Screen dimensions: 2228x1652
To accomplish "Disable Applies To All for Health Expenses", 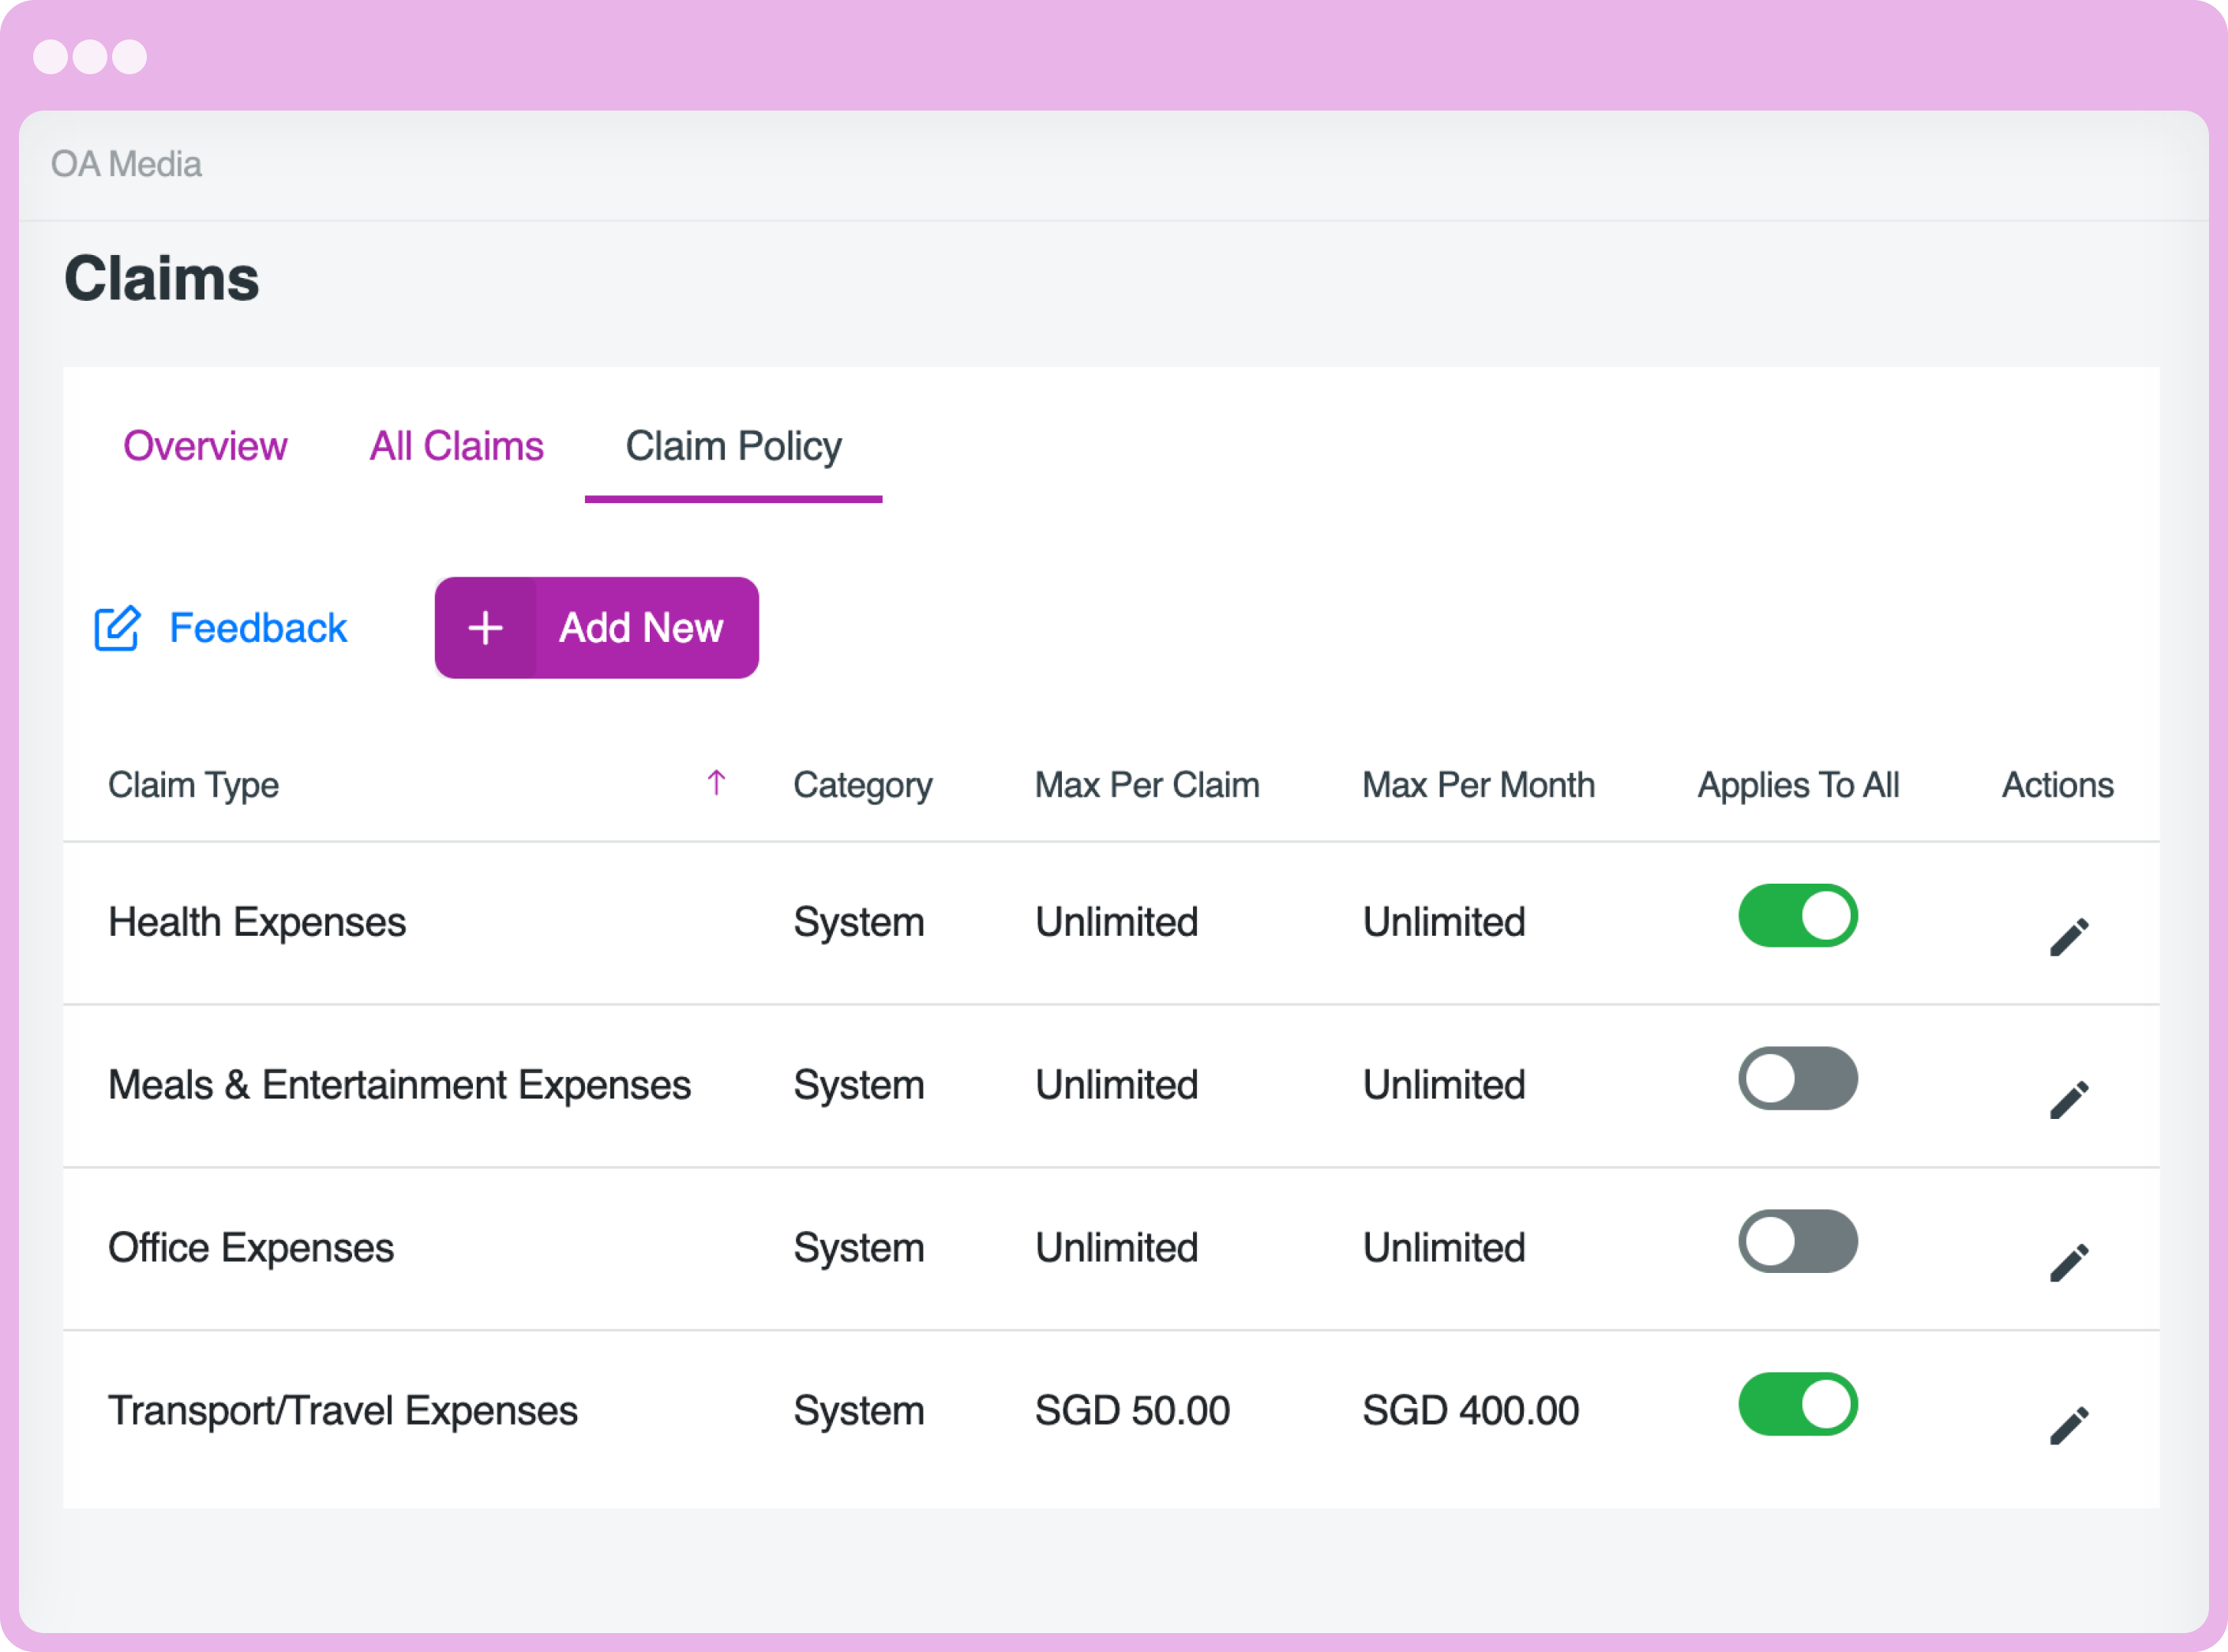I will 1797,916.
